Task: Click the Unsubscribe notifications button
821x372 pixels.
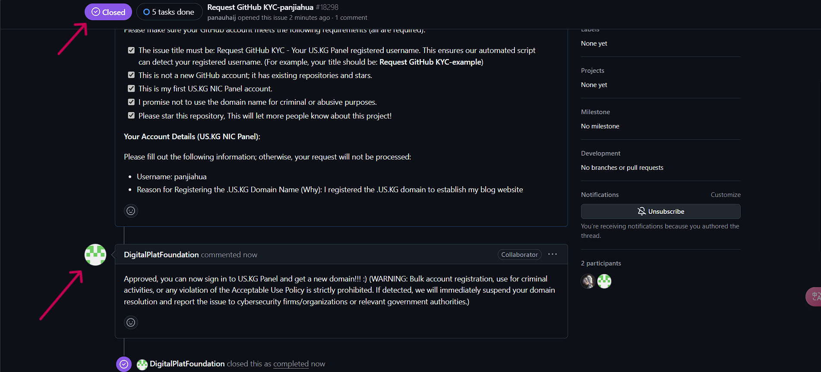Action: pos(660,211)
